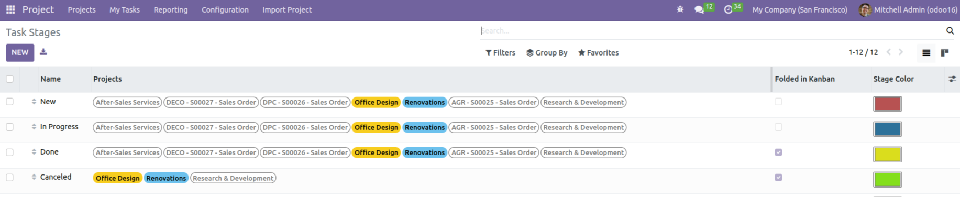Viewport: 960px width, 197px height.
Task: Toggle Folded in Kanban for New
Action: (778, 102)
